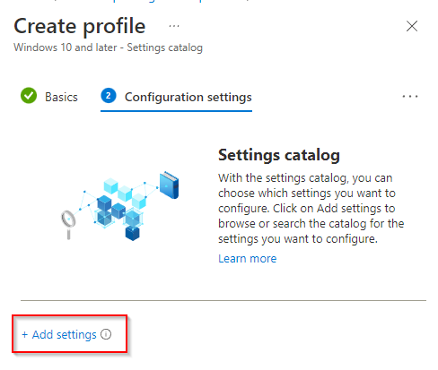The image size is (438, 370).
Task: Click the horizontal divider above Add settings
Action: (223, 300)
